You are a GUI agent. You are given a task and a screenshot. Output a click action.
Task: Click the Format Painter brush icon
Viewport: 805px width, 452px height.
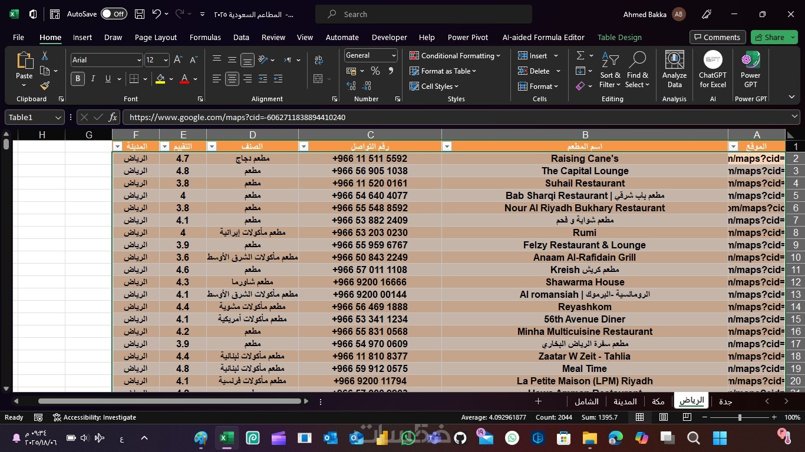coord(45,85)
